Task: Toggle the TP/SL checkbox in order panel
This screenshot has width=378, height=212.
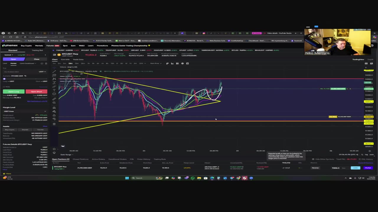Action: [4, 87]
